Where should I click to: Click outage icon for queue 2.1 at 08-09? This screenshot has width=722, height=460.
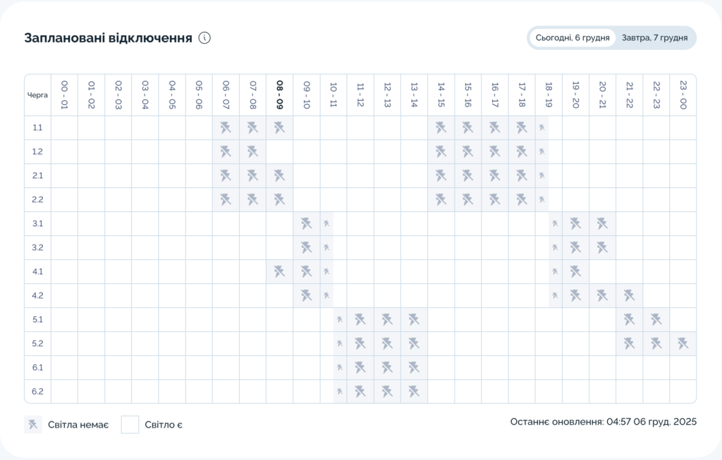point(279,175)
